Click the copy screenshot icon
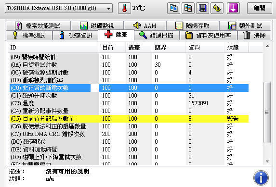The image size is (276, 187). coord(188,8)
